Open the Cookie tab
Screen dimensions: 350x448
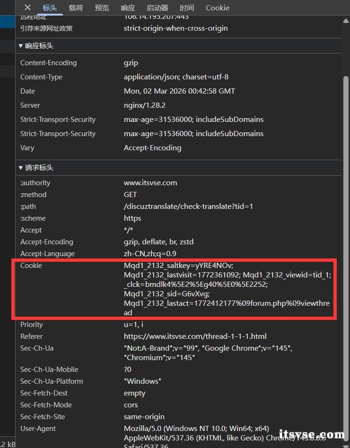(218, 8)
